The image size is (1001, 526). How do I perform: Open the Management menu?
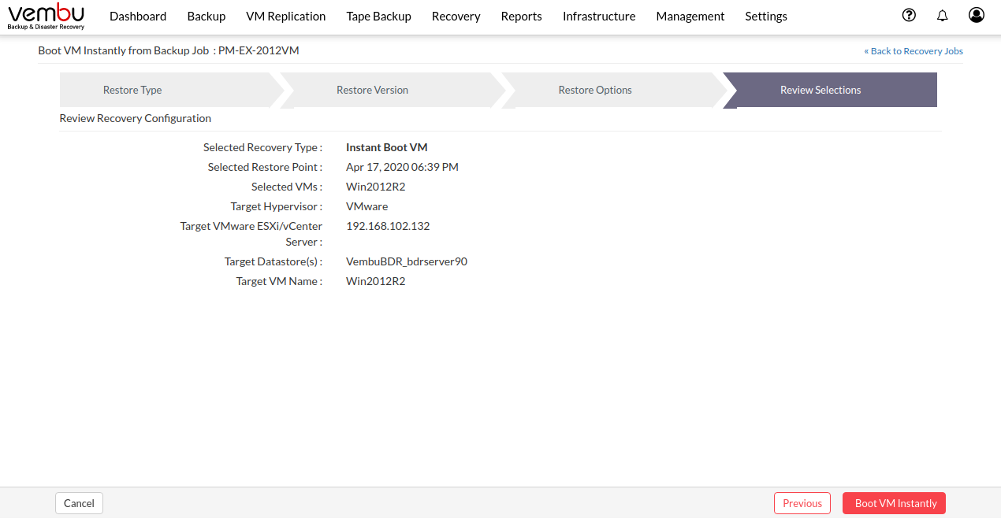690,17
